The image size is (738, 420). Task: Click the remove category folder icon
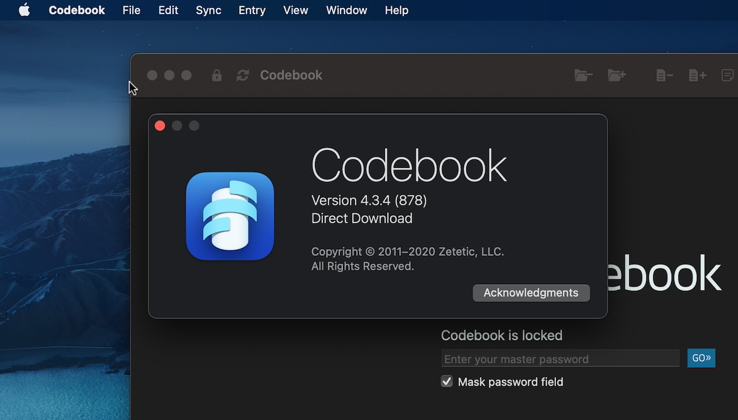[583, 75]
